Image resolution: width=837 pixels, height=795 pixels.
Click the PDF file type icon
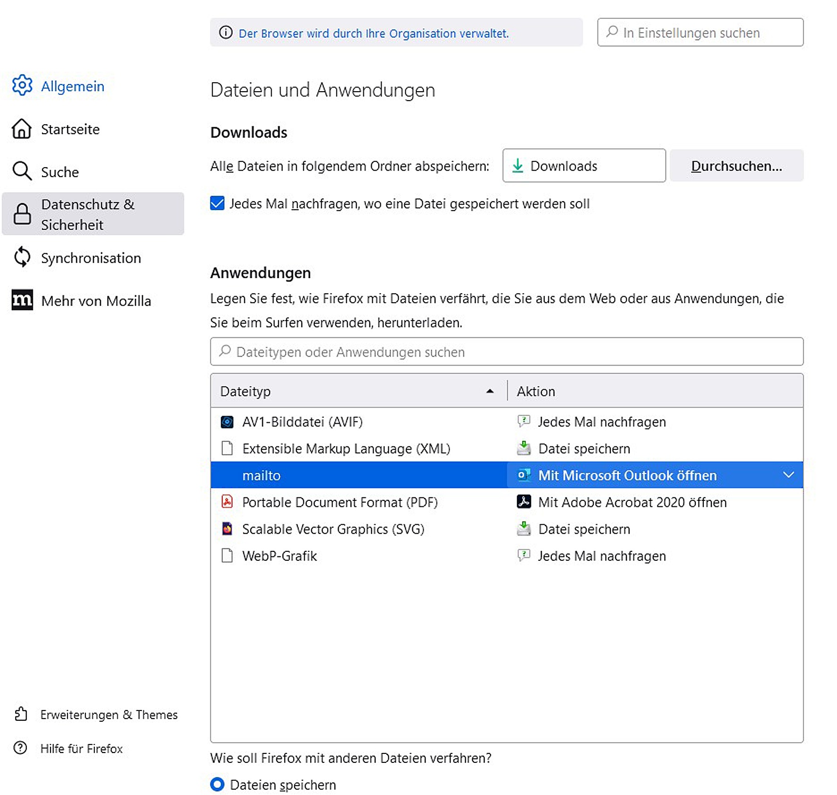(227, 502)
